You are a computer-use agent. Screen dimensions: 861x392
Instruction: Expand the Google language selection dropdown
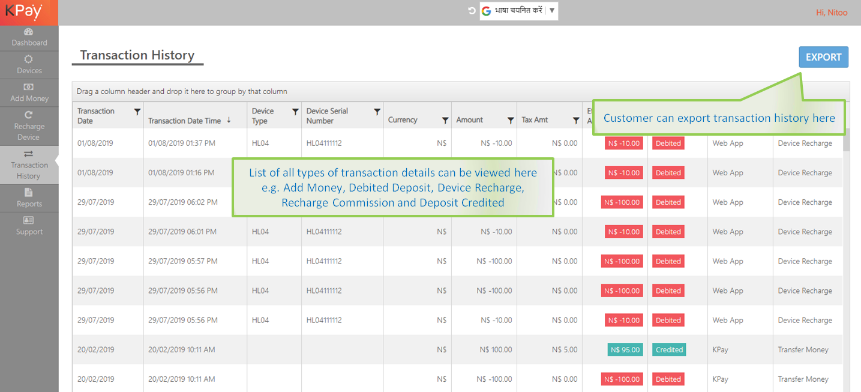pyautogui.click(x=551, y=11)
